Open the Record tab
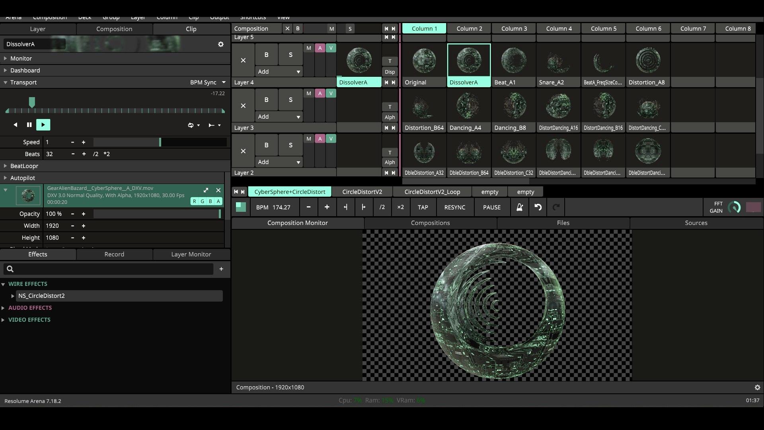Image resolution: width=764 pixels, height=430 pixels. pyautogui.click(x=114, y=254)
